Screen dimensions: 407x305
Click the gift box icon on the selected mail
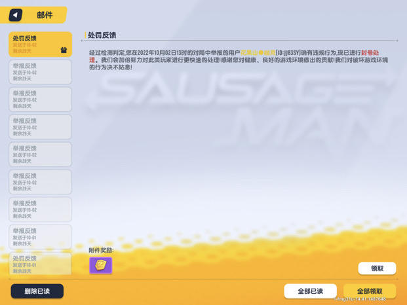pyautogui.click(x=64, y=50)
